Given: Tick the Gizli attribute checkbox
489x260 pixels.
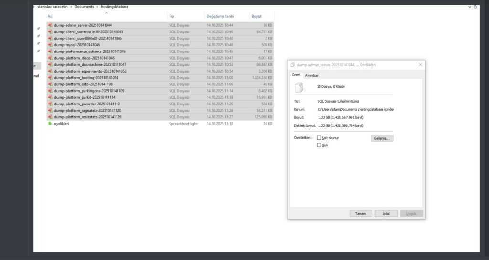Looking at the screenshot, I should tap(319, 145).
